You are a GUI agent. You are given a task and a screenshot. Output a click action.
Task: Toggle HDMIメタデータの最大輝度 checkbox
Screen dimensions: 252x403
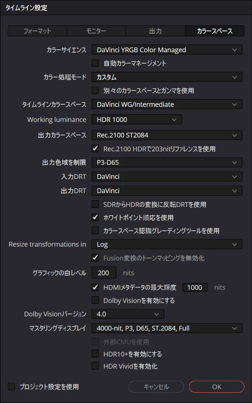tap(95, 287)
